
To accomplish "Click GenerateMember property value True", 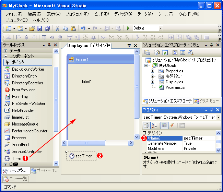I will pos(199,143).
